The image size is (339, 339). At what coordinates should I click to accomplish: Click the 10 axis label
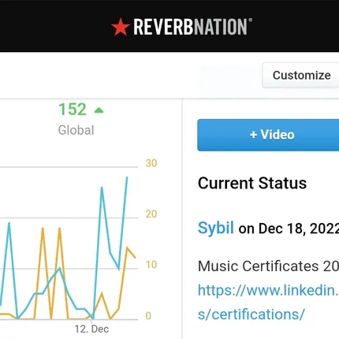[151, 265]
